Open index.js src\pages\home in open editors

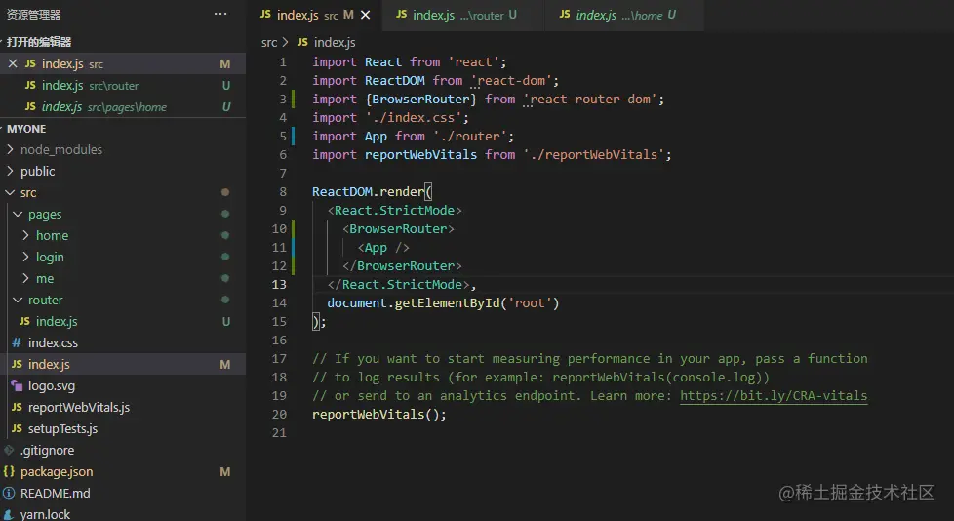click(123, 106)
